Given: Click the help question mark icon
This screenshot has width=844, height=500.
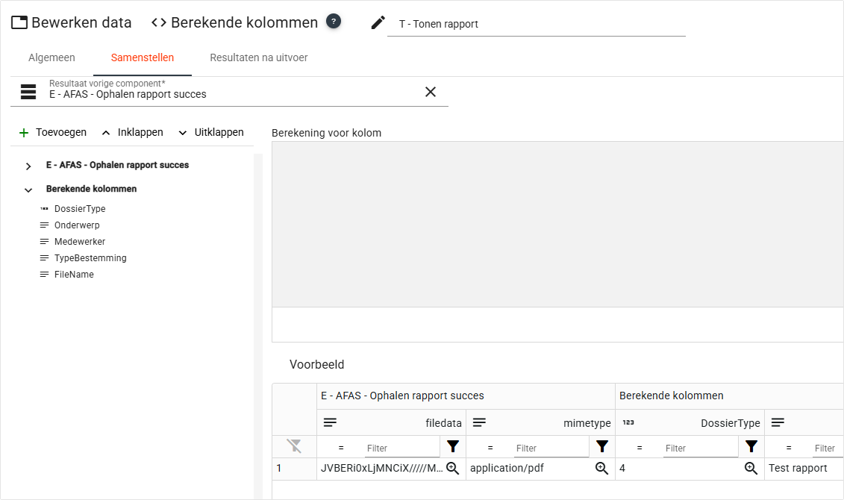Looking at the screenshot, I should click(x=334, y=22).
